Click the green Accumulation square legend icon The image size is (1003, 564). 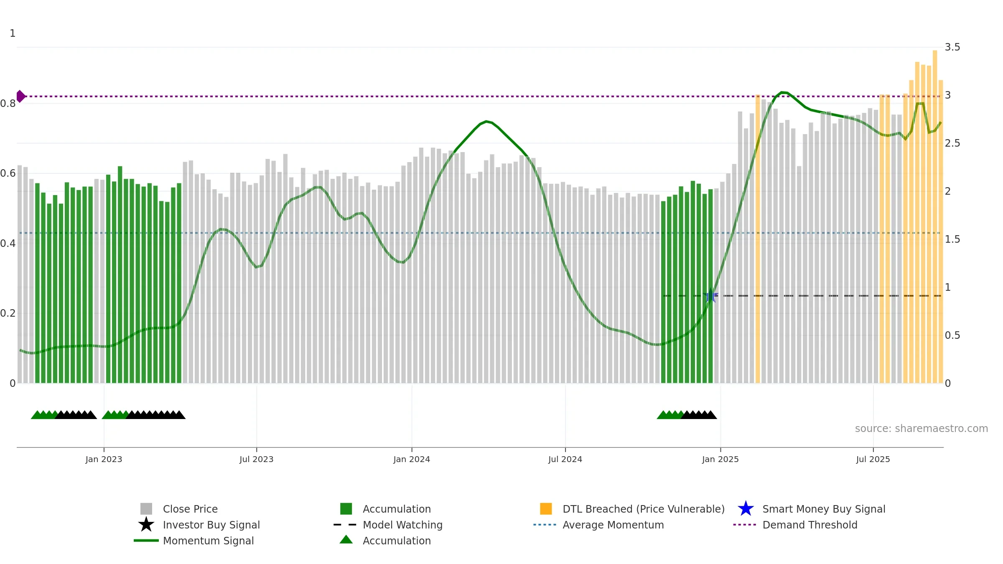point(346,509)
